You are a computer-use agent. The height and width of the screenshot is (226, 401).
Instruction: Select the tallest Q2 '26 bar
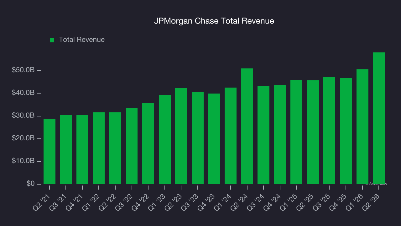point(379,118)
